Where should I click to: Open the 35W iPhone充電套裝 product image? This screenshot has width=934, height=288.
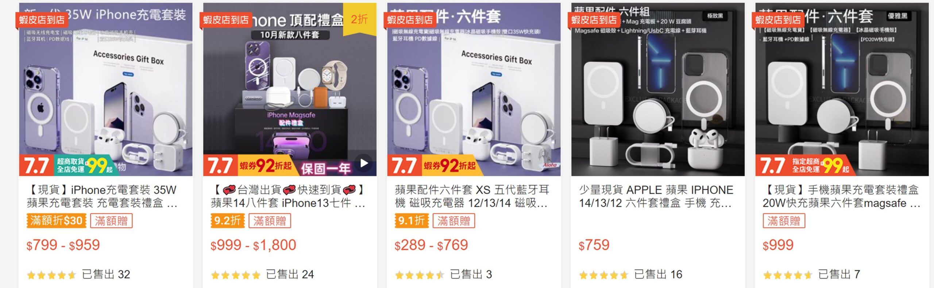pyautogui.click(x=106, y=89)
